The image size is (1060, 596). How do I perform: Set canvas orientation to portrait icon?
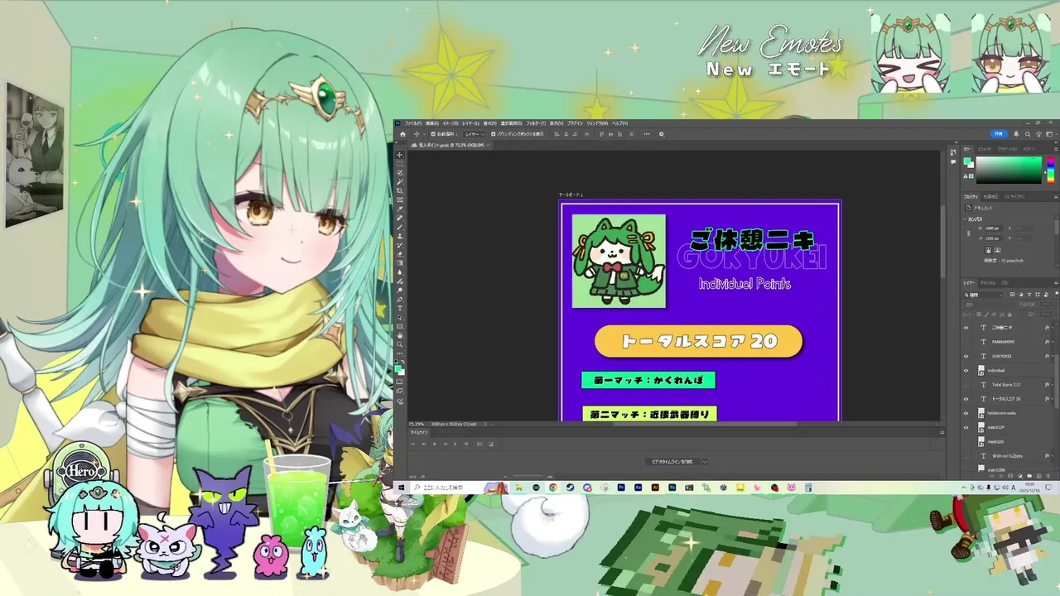click(989, 250)
